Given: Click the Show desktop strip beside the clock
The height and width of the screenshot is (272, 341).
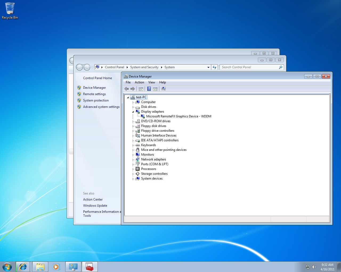Looking at the screenshot, I should click(x=339, y=267).
